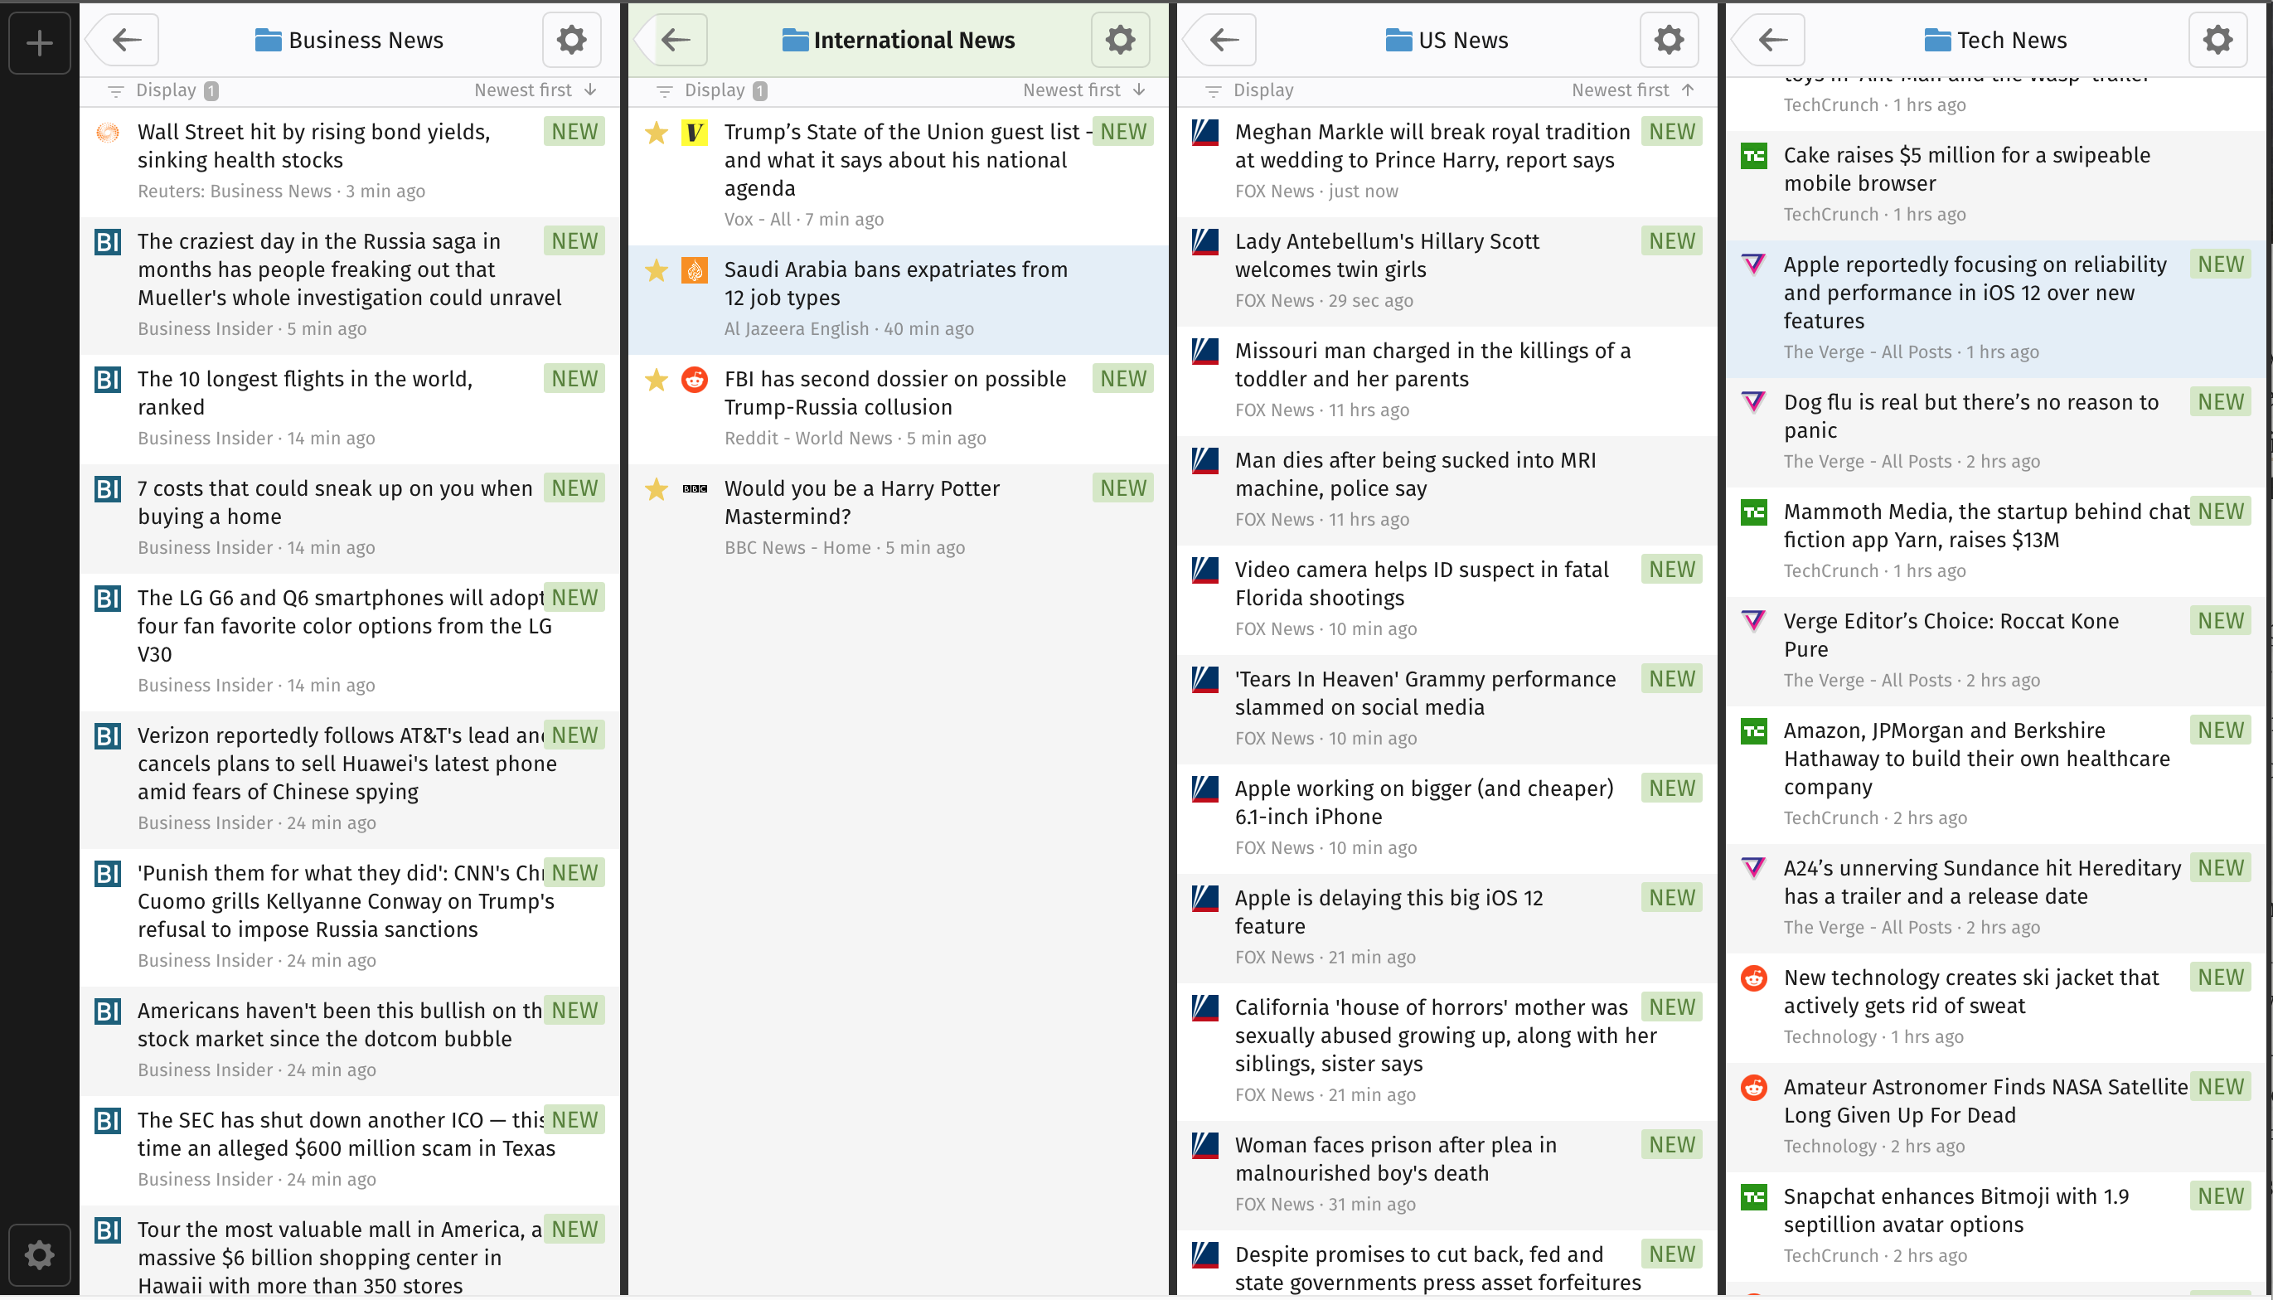Open Verizon cancels Huawei phone plans article
Viewport: 2273px width, 1300px height.
coord(350,779)
